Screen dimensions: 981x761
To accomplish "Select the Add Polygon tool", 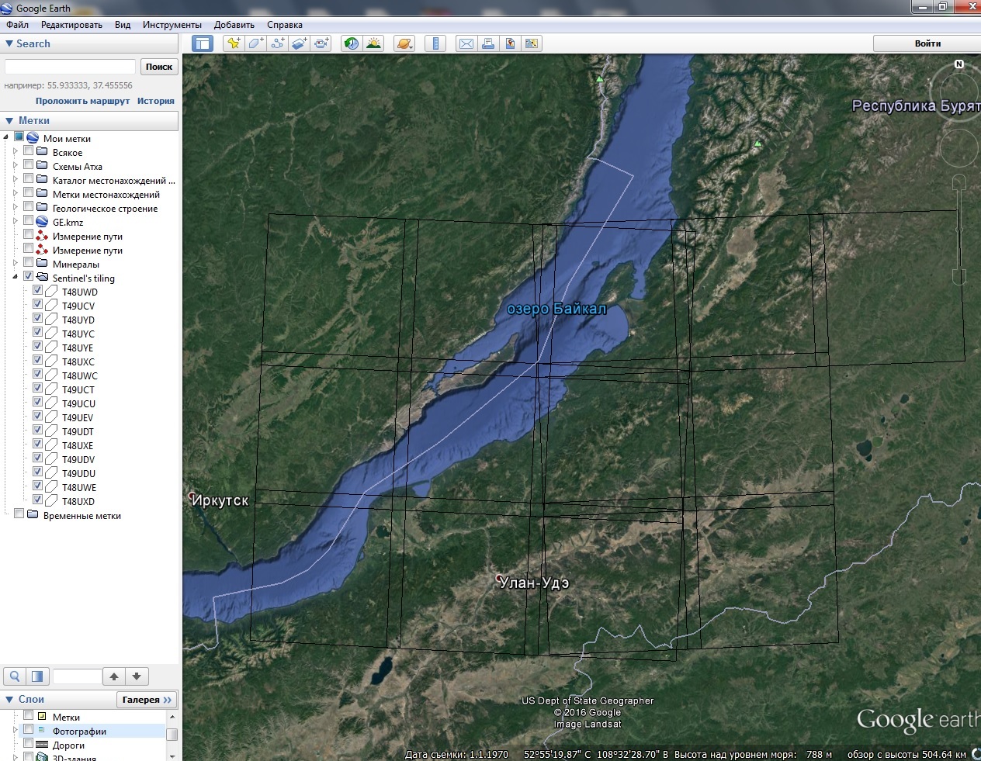I will 255,43.
